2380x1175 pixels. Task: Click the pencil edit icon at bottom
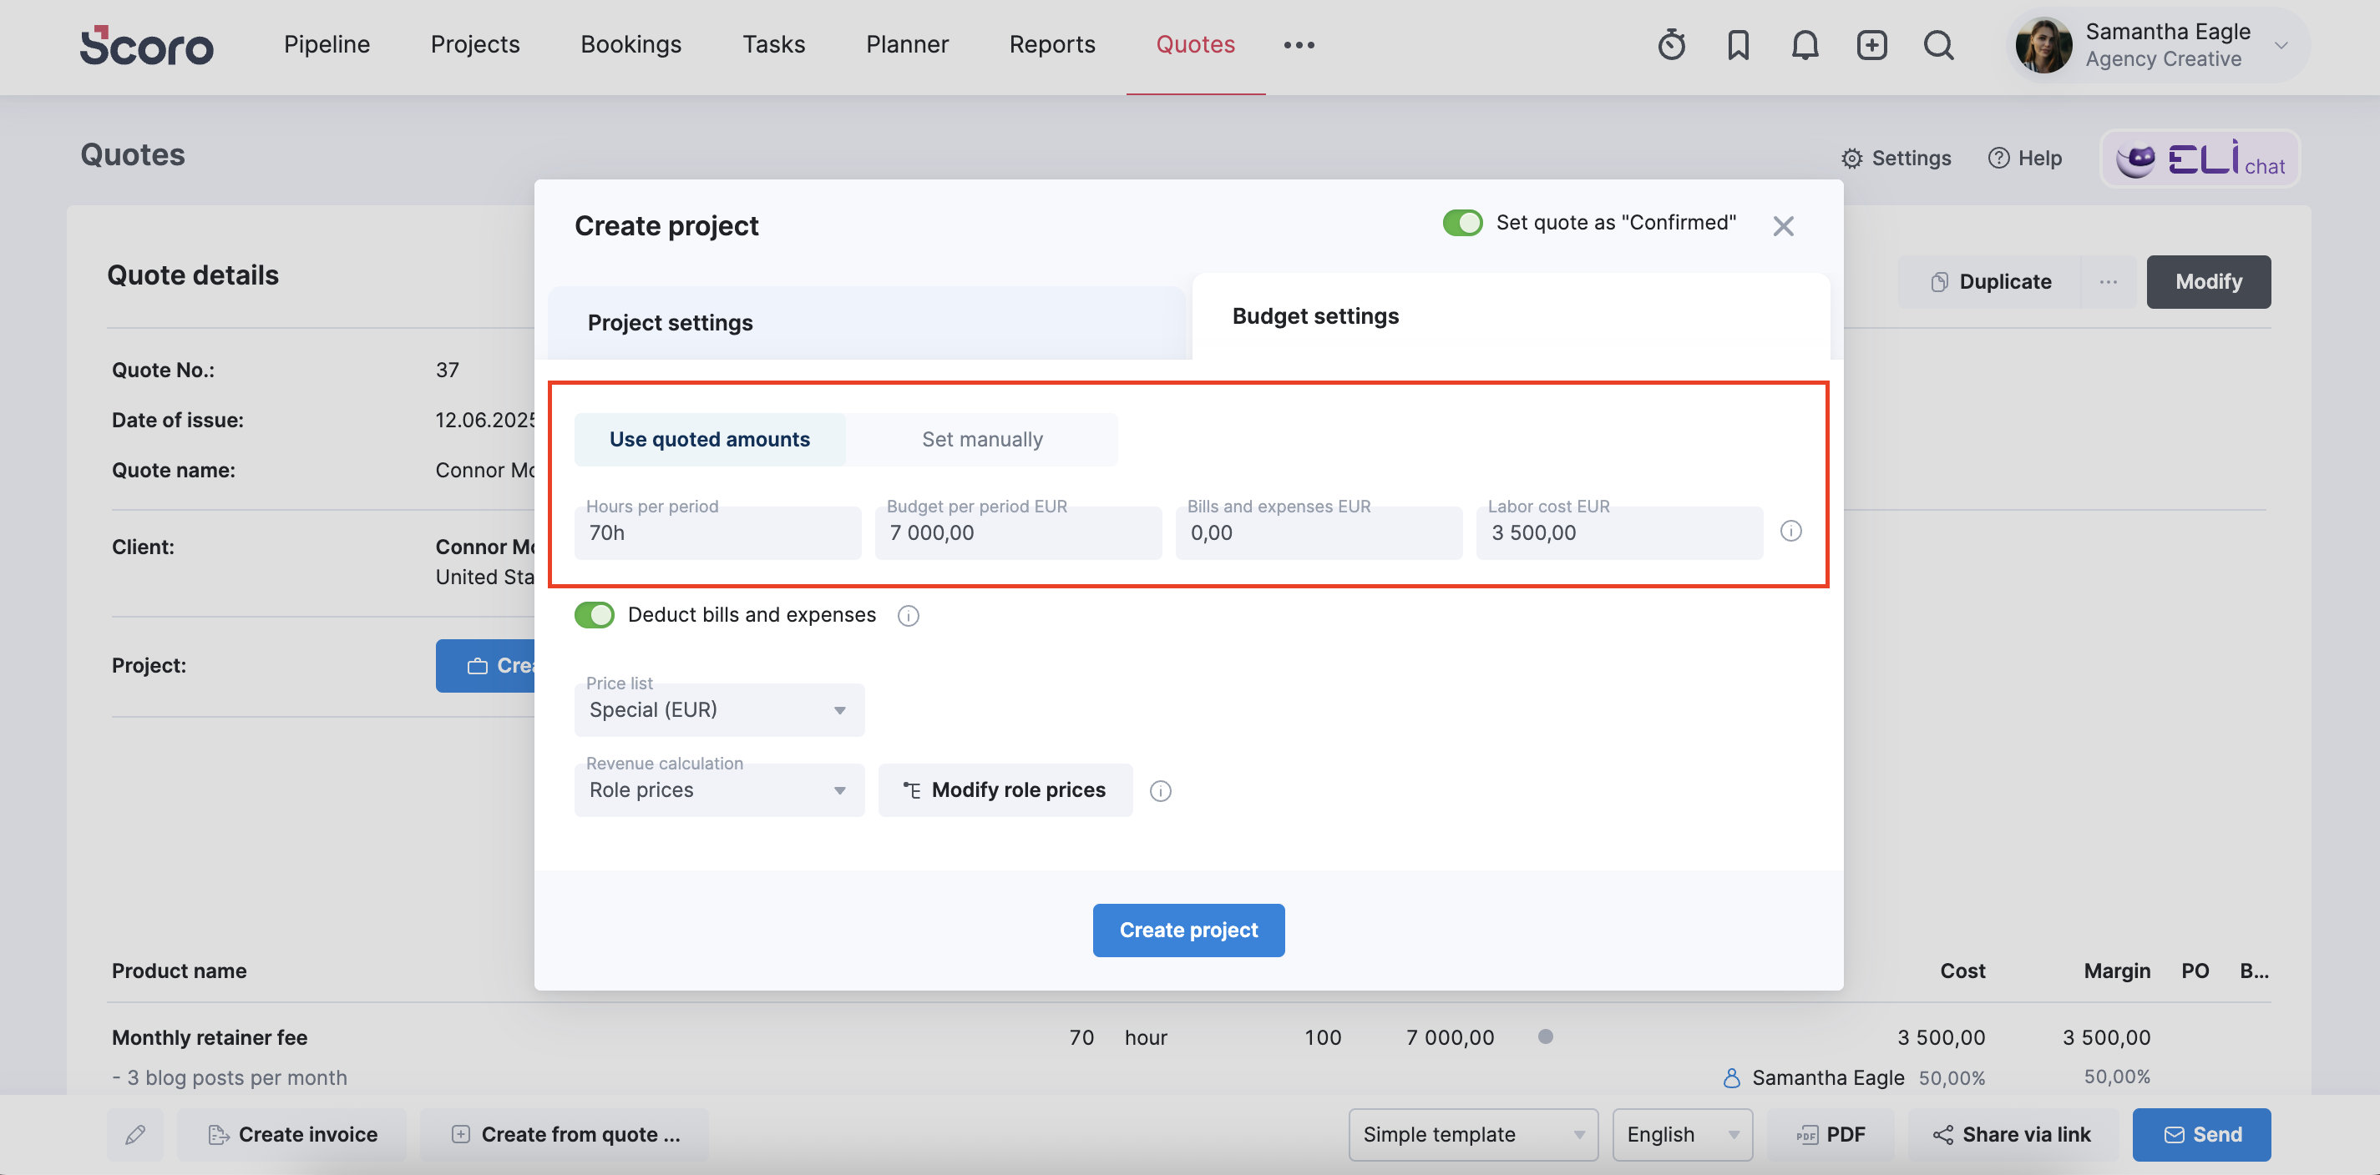135,1134
